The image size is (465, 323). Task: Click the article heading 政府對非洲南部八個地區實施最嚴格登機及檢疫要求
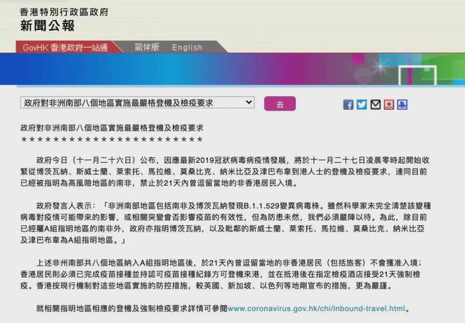click(112, 128)
